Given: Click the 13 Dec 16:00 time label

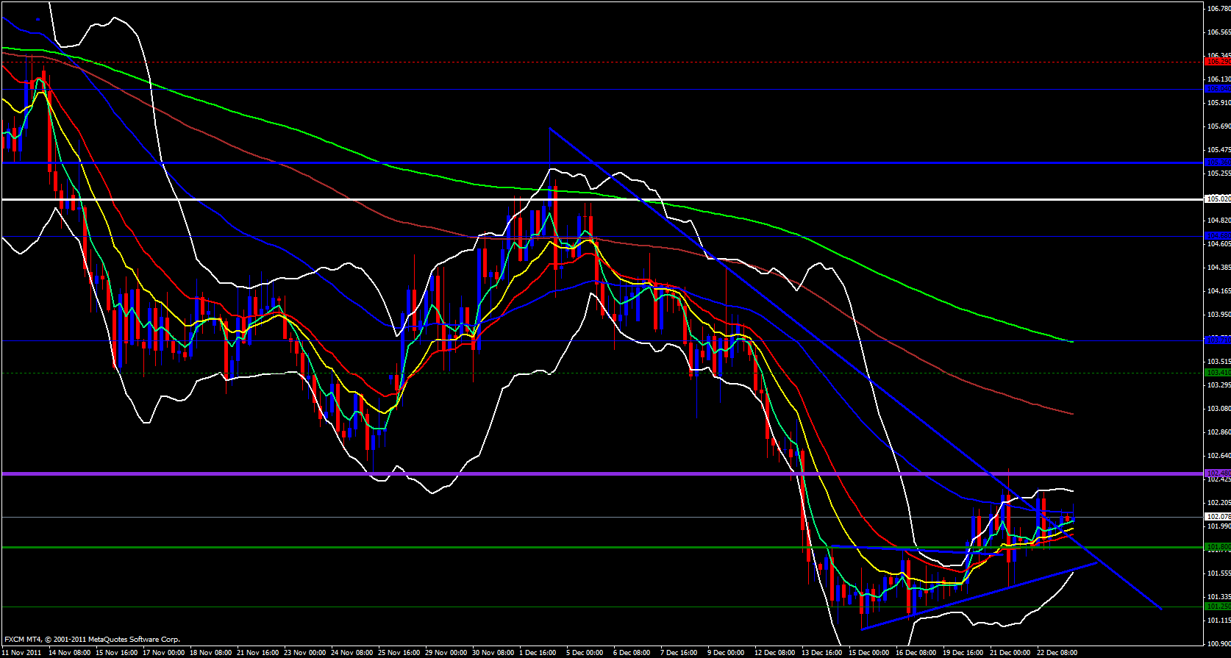Looking at the screenshot, I should (x=821, y=652).
